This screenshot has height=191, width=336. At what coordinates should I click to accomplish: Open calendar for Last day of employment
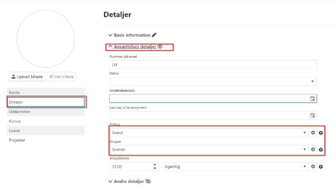[x=312, y=116]
